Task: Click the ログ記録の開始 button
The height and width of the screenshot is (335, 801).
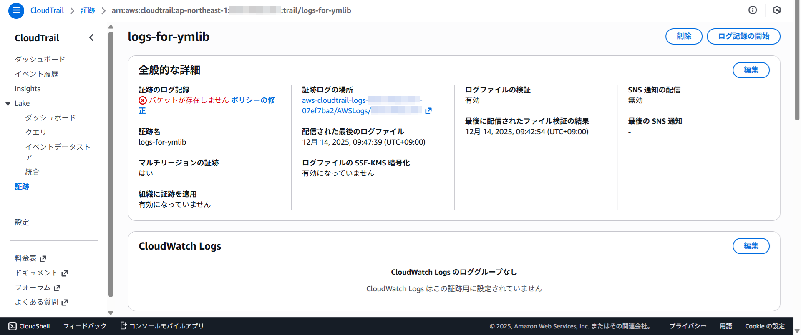Action: click(743, 36)
